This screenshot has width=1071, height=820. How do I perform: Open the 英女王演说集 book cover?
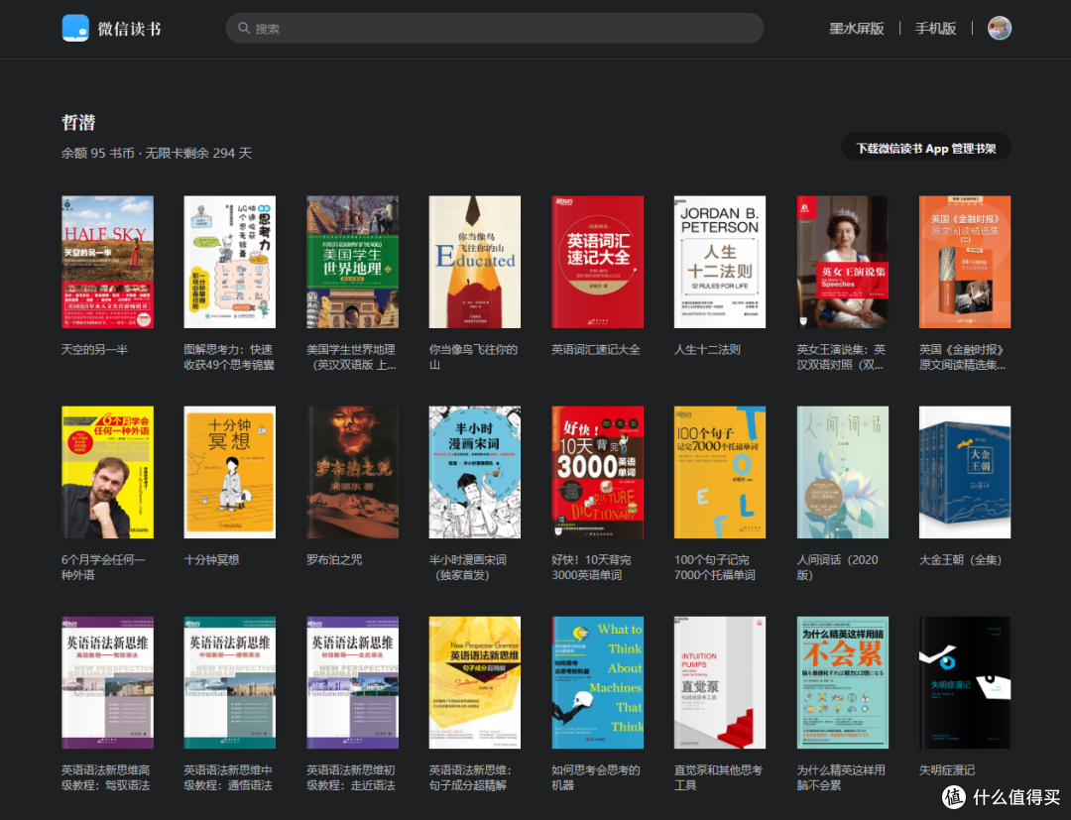pyautogui.click(x=842, y=262)
